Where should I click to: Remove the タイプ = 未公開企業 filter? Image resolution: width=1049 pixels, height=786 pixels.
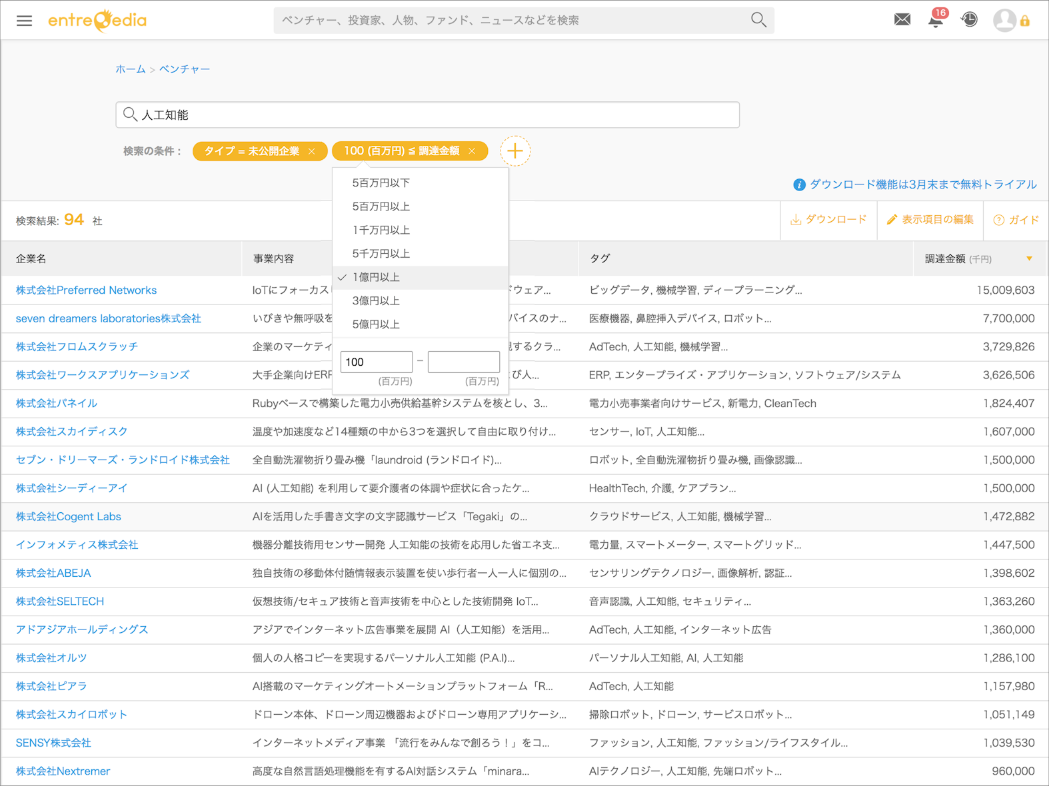[x=312, y=152]
